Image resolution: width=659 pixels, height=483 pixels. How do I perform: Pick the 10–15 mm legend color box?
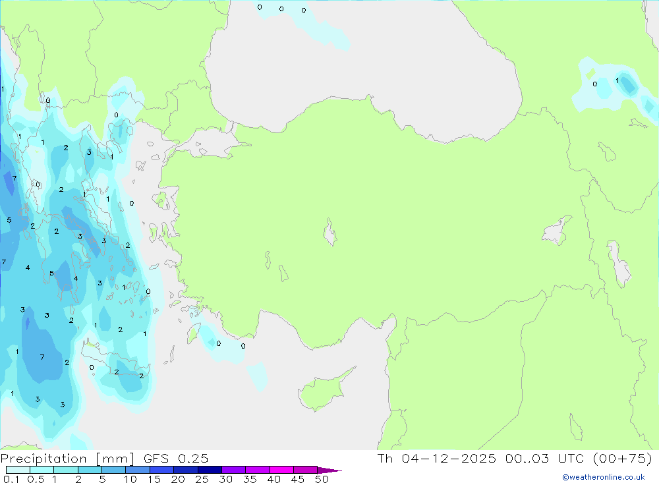click(138, 470)
